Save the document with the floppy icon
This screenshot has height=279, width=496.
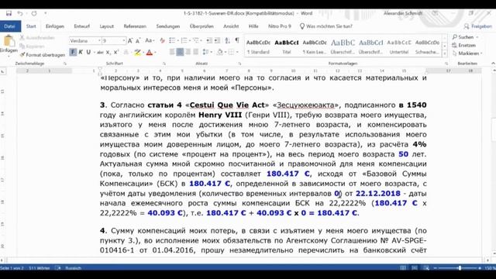pos(9,13)
